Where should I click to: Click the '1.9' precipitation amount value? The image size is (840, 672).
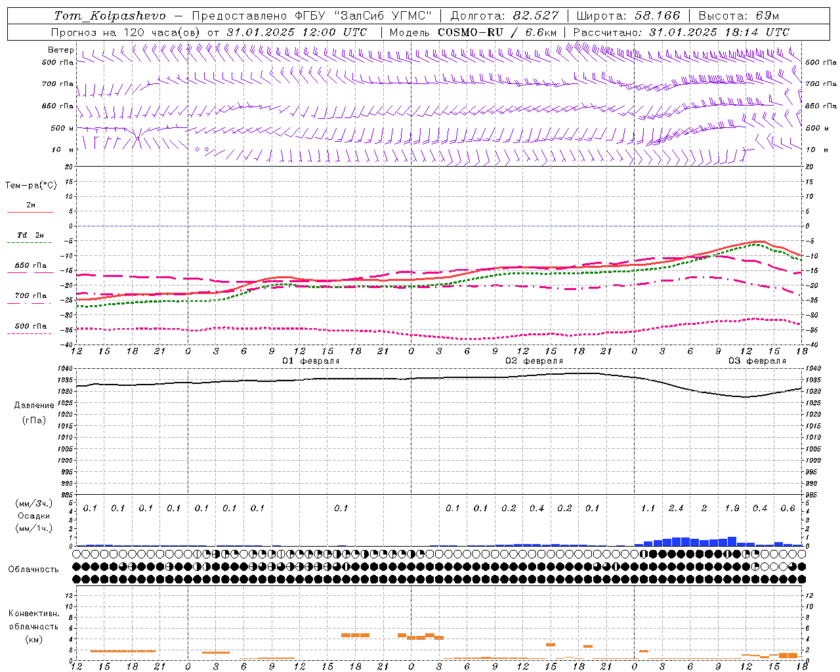pos(732,509)
